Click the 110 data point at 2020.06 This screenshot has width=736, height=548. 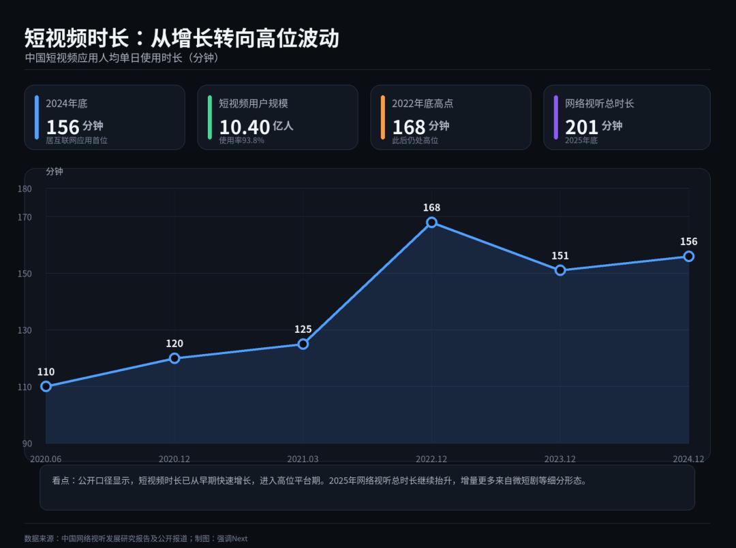coord(46,386)
